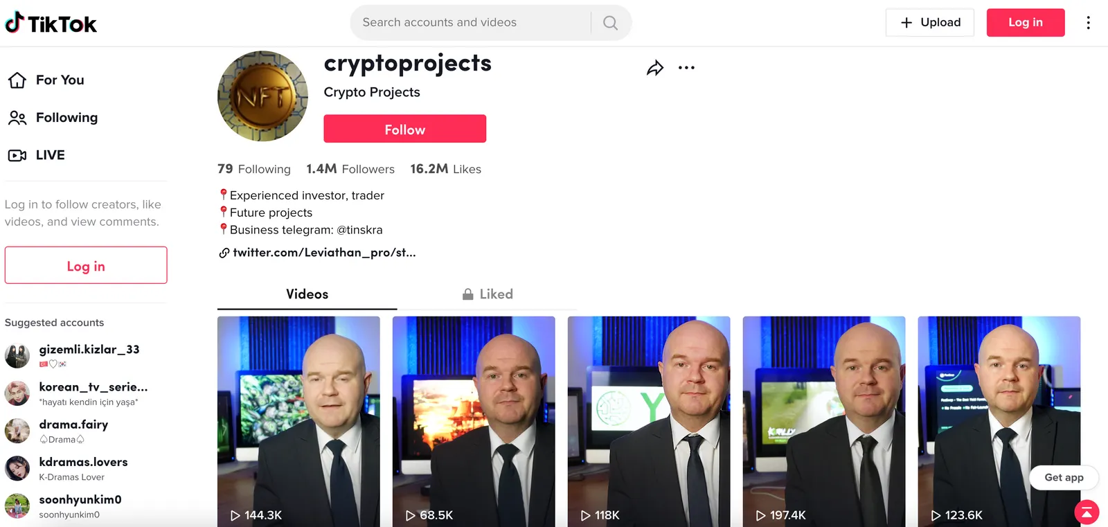Open the vertical three-dot header menu

1088,23
